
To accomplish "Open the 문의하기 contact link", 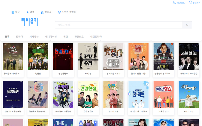I will (197, 3).
